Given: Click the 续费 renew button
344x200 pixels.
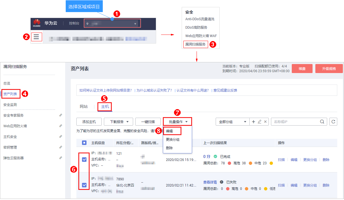Looking at the screenshot, I should 302,69.
